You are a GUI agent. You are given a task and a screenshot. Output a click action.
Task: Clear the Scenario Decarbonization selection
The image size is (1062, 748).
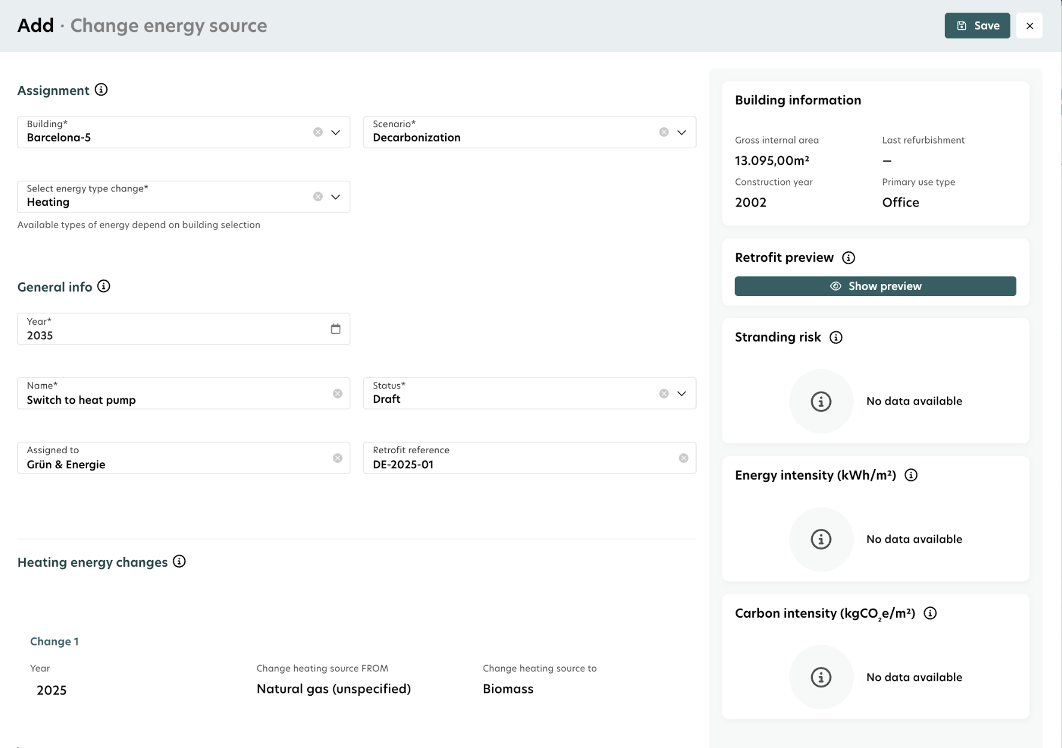tap(664, 132)
